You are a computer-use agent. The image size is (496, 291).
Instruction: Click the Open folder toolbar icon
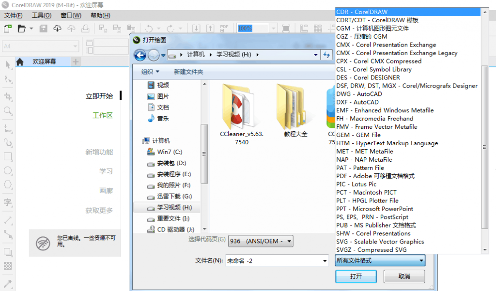pyautogui.click(x=21, y=29)
